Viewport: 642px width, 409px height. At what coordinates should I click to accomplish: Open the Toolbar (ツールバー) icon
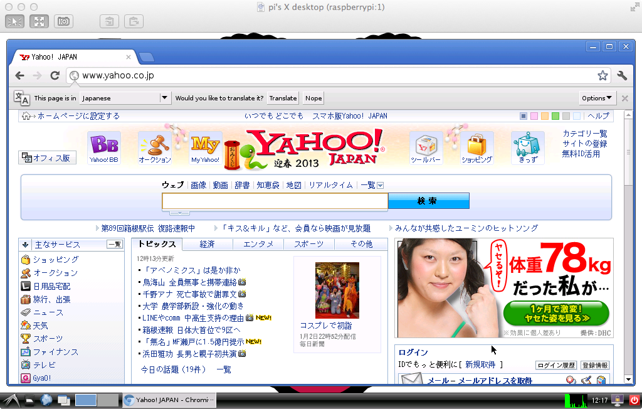426,148
